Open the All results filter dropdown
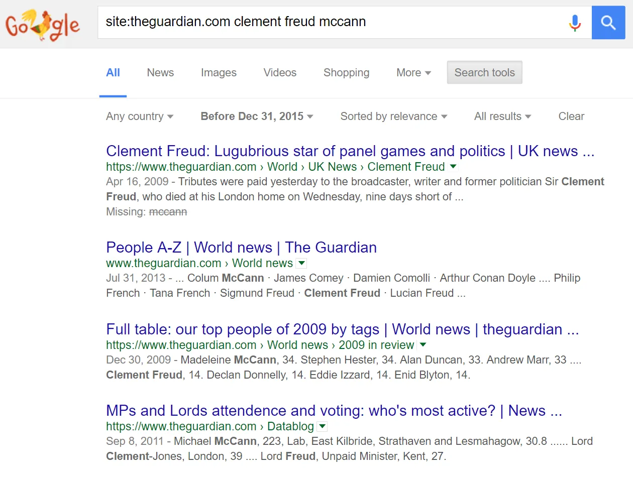The height and width of the screenshot is (477, 633). pyautogui.click(x=502, y=116)
